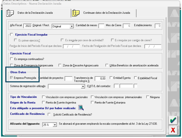Enable the Ejercicio Fiscal Irregular checkbox
This screenshot has width=182, height=138.
[11, 35]
